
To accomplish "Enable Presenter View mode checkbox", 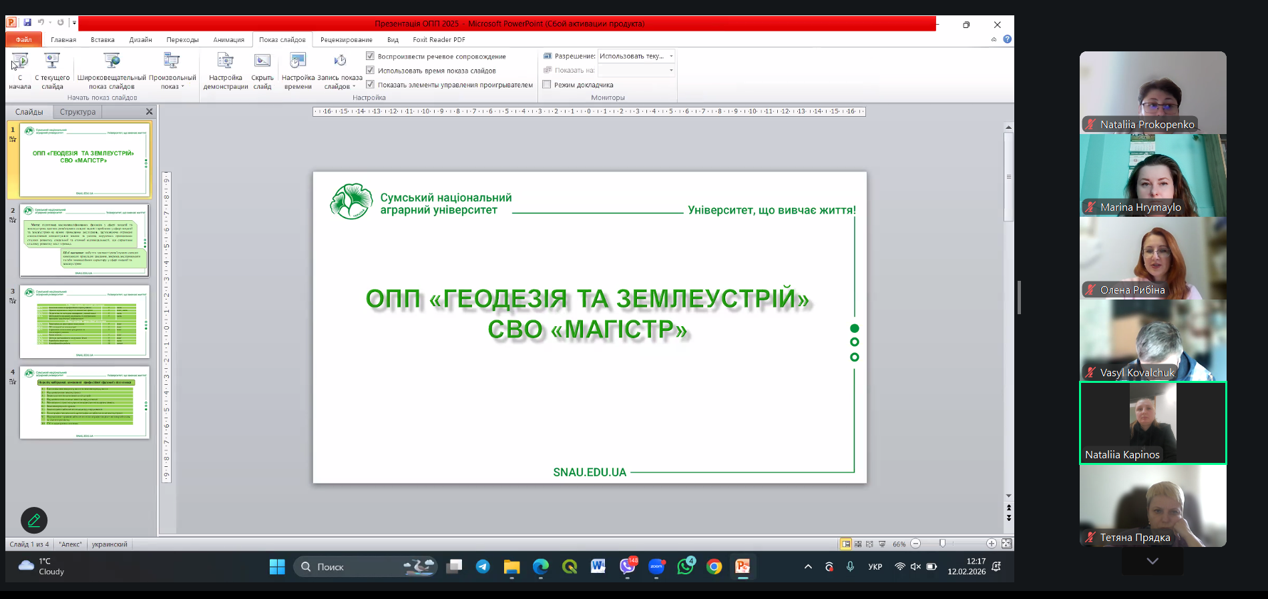I will click(x=547, y=85).
